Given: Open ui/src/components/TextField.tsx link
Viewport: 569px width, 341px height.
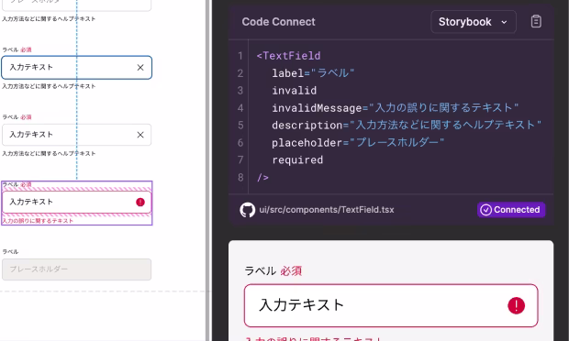Looking at the screenshot, I should 327,210.
